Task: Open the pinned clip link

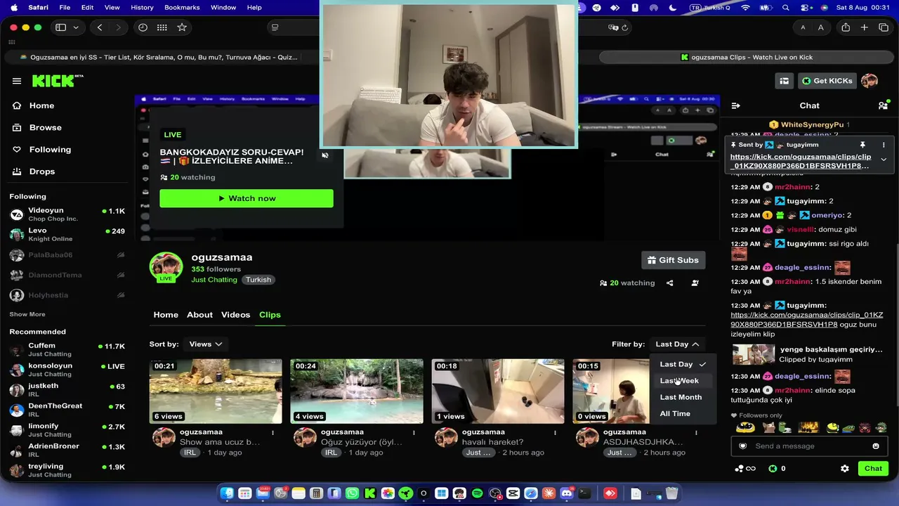Action: pyautogui.click(x=801, y=162)
